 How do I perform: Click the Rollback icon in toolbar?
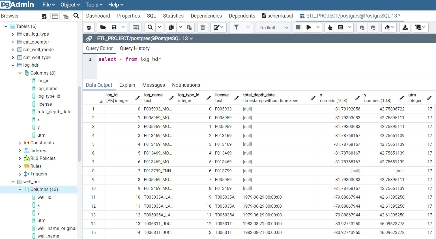[x=373, y=27]
